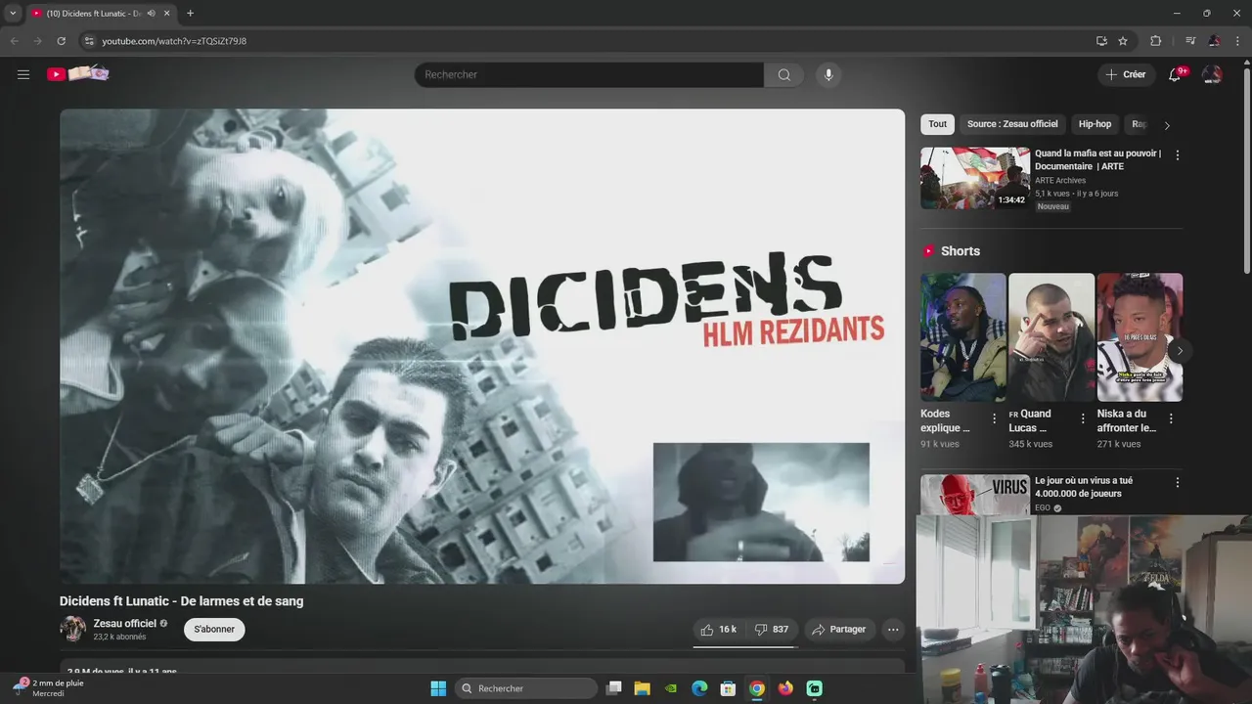
Task: Open weather widget 2 mm de pluie
Action: (49, 688)
